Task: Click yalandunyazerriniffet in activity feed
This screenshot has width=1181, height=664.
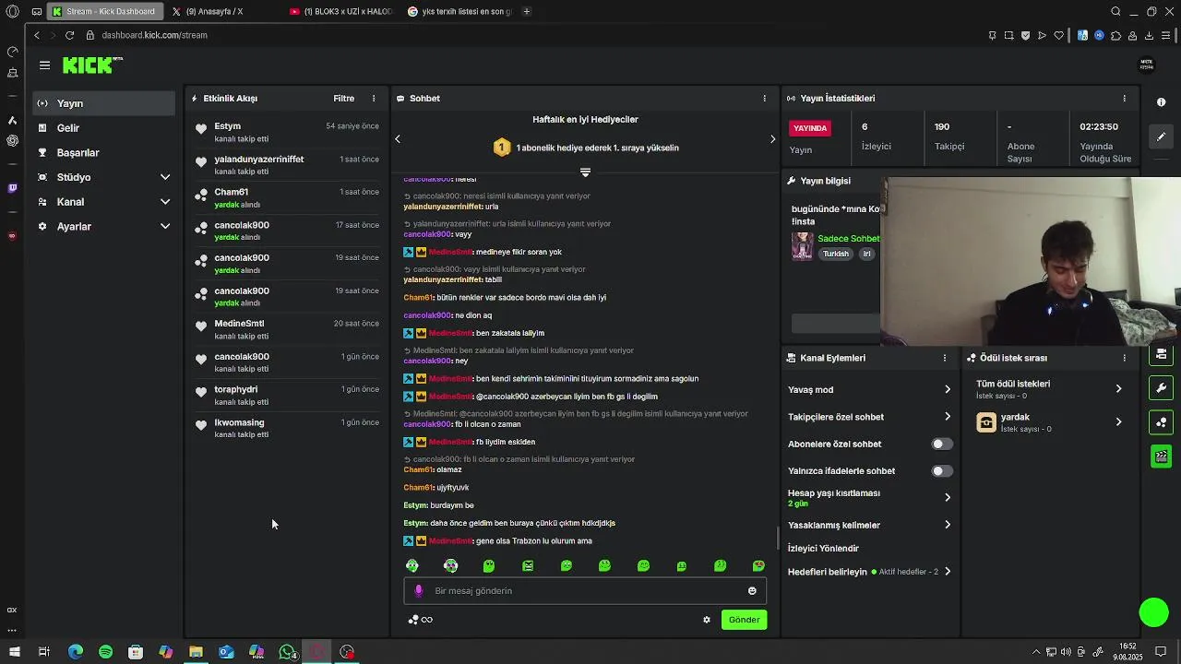Action: [x=258, y=160]
